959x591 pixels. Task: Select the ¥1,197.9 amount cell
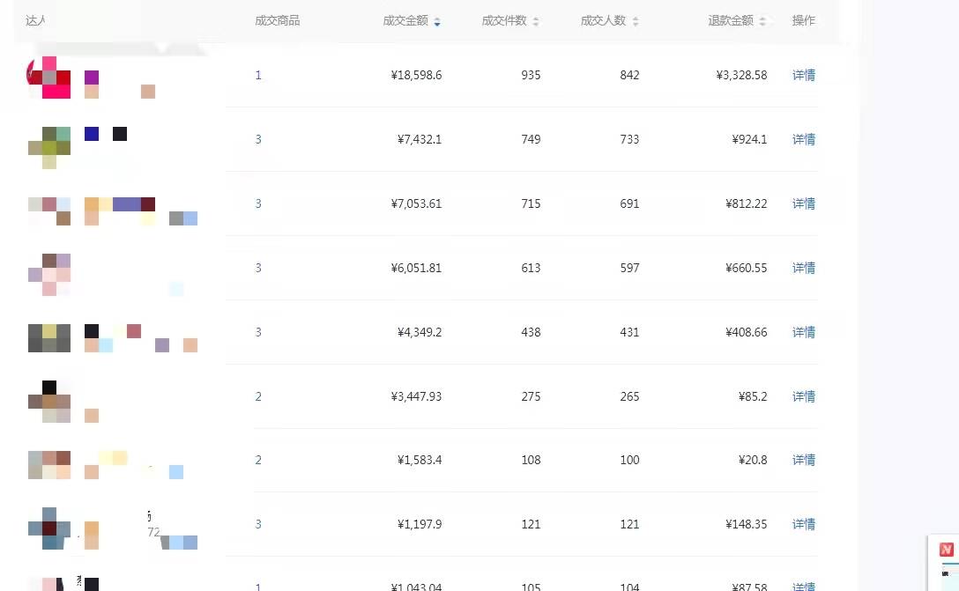pyautogui.click(x=420, y=524)
